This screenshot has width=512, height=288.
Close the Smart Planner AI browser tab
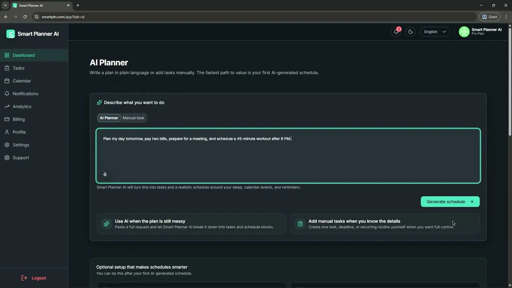coord(68,6)
